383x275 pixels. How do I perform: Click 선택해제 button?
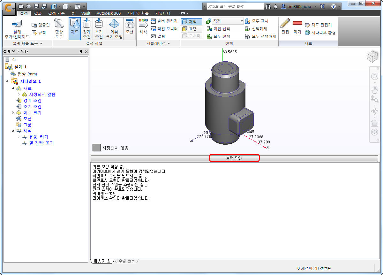[x=256, y=29]
